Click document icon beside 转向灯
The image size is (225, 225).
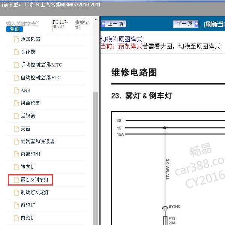coord(16,167)
